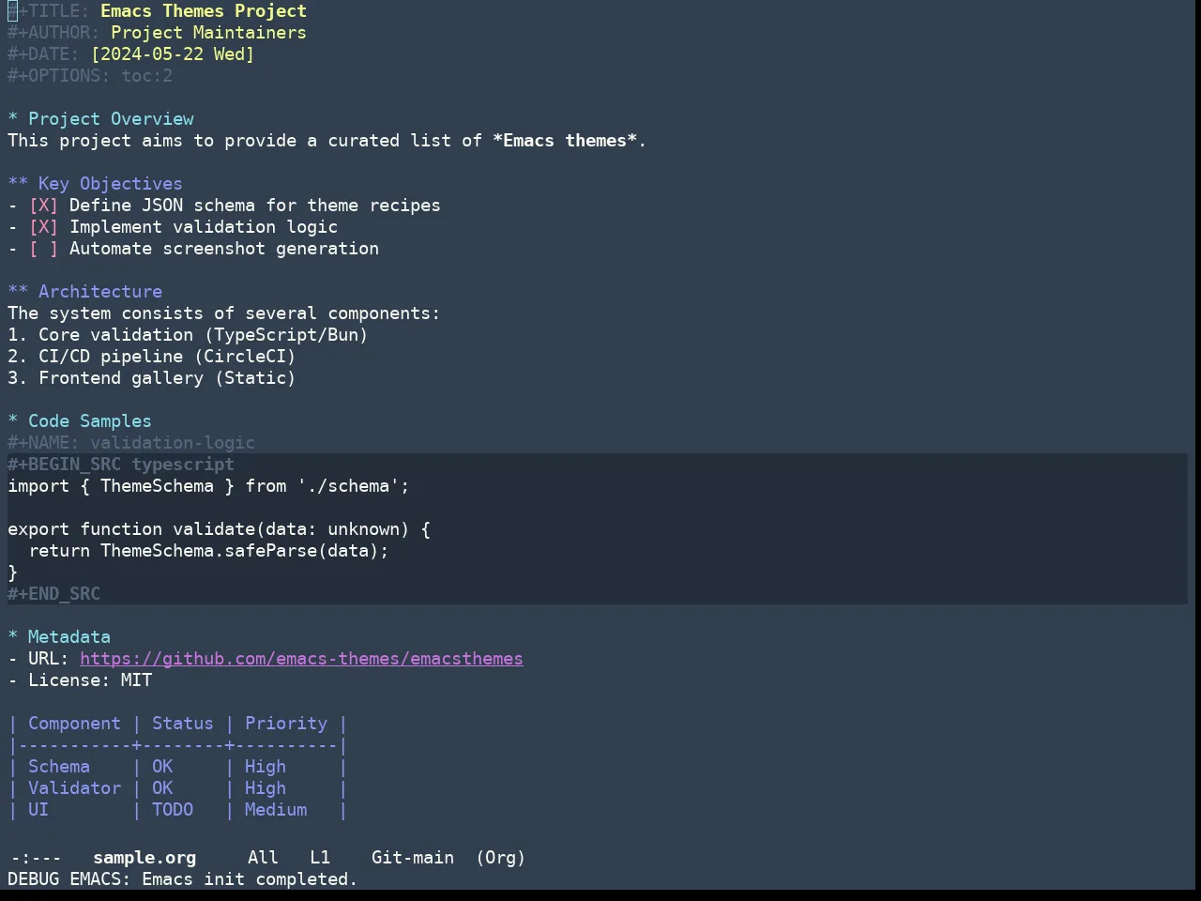Screen dimensions: 1201x901
Task: Click the '(Org)' major mode indicator
Action: point(500,858)
